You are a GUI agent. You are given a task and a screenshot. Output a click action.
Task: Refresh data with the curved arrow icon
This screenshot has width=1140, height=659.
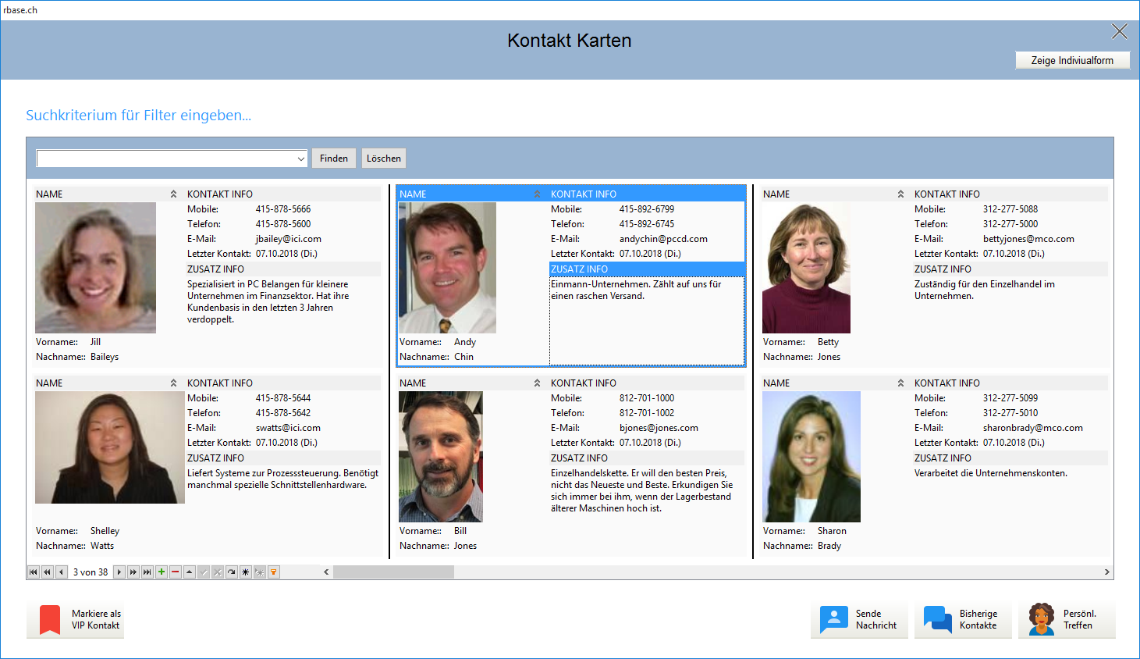point(232,572)
